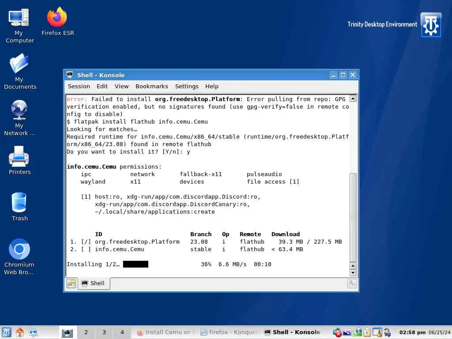Click '39.3 MB / 227.5 MB' download value

tap(310, 241)
